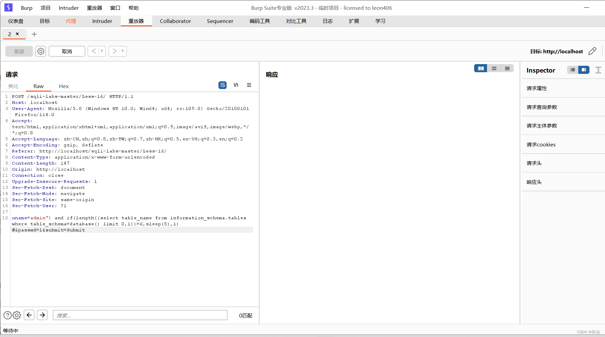Open the 项目 menu
This screenshot has width=605, height=337.
[45, 8]
